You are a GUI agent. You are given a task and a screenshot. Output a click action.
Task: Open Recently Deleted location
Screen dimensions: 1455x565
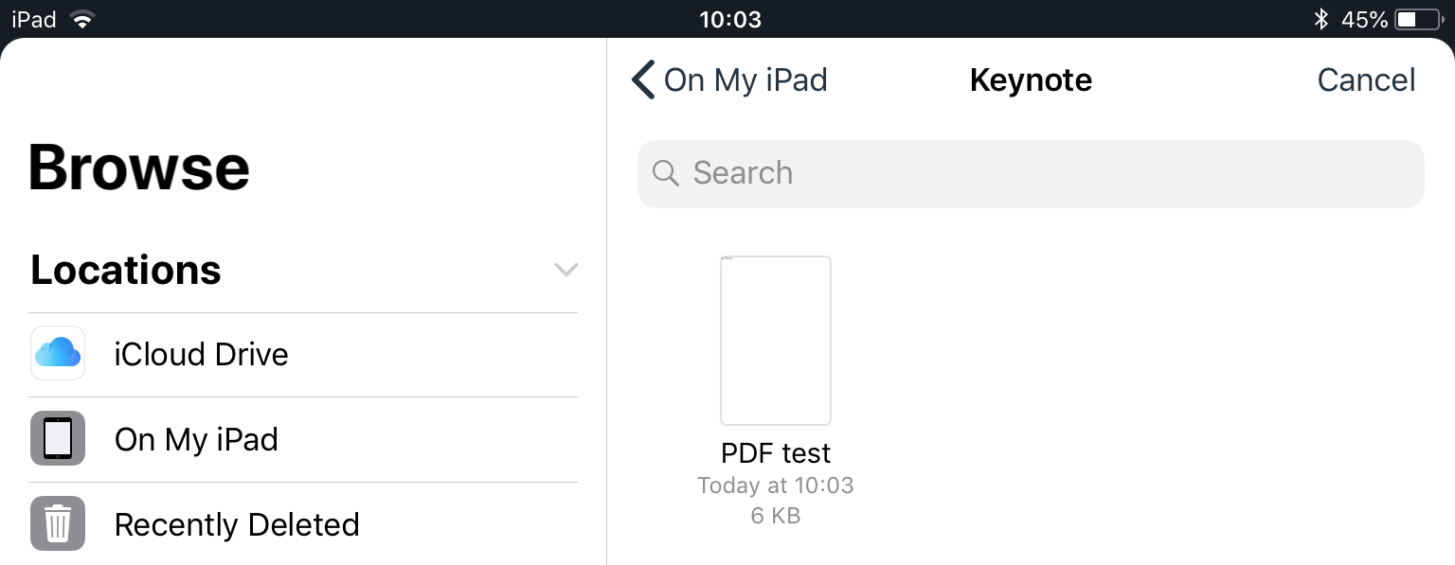pos(303,524)
